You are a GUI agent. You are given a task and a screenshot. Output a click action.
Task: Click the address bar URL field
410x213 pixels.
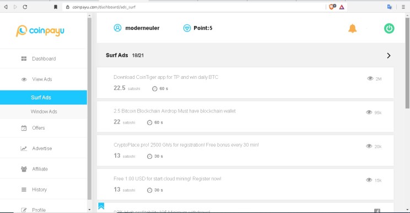click(x=193, y=7)
